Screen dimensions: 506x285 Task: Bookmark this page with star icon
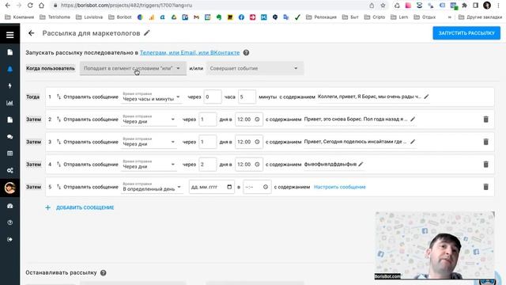tap(383, 6)
